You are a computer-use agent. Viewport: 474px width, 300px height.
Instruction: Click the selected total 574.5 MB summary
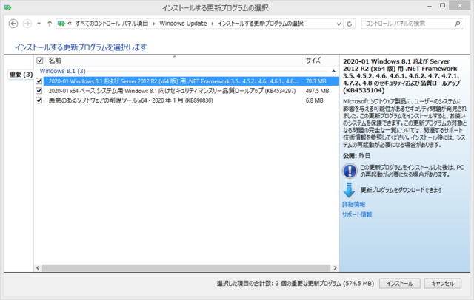tap(296, 284)
